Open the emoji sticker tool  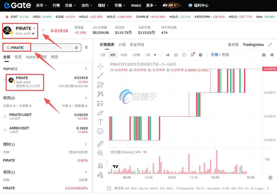[x=100, y=131]
